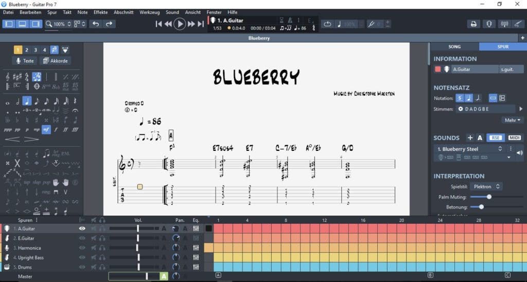The height and width of the screenshot is (282, 527).
Task: Add a new sound with plus icon
Action: (470, 137)
